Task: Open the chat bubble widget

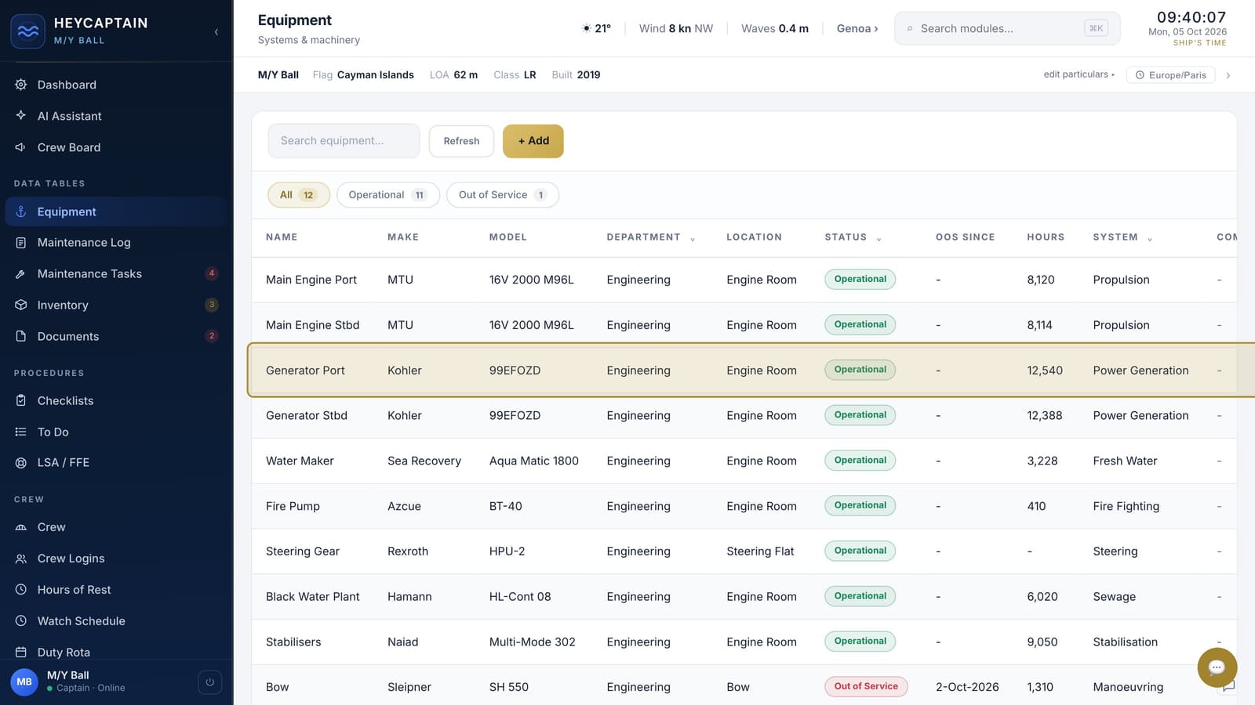Action: (1217, 667)
